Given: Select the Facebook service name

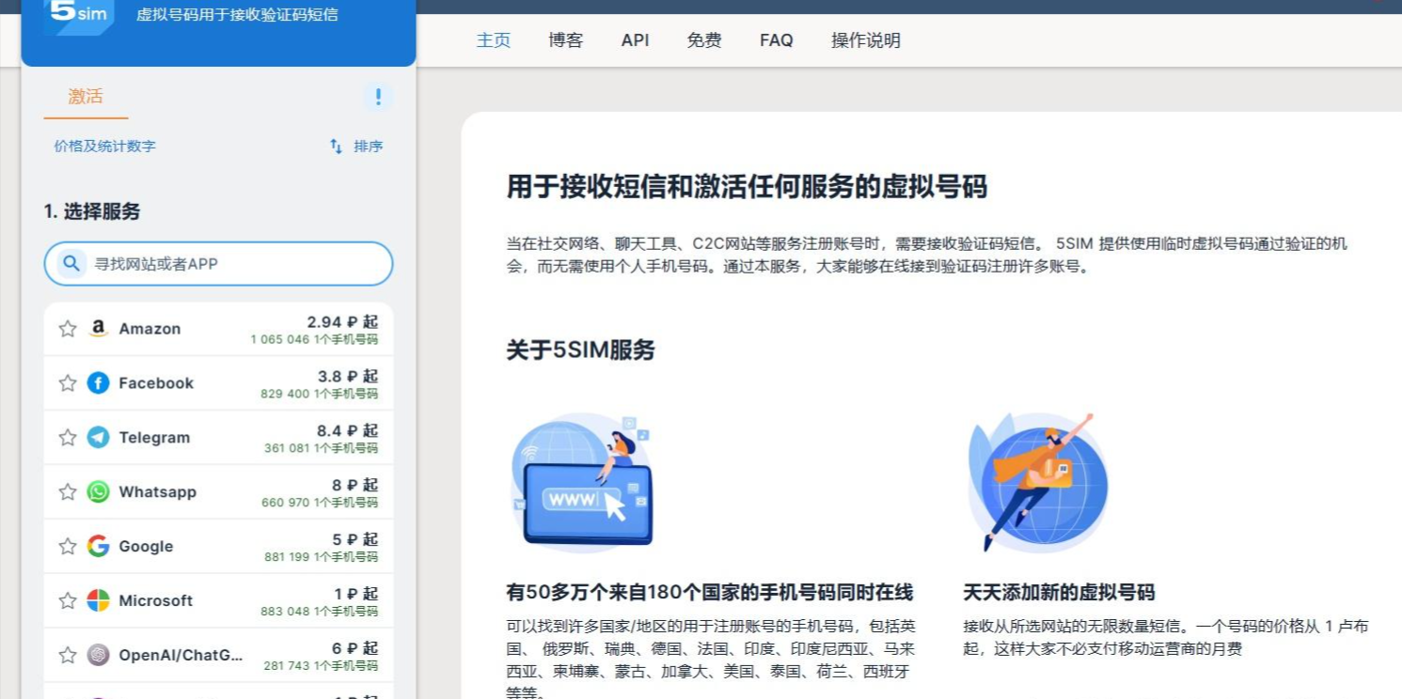Looking at the screenshot, I should [156, 383].
